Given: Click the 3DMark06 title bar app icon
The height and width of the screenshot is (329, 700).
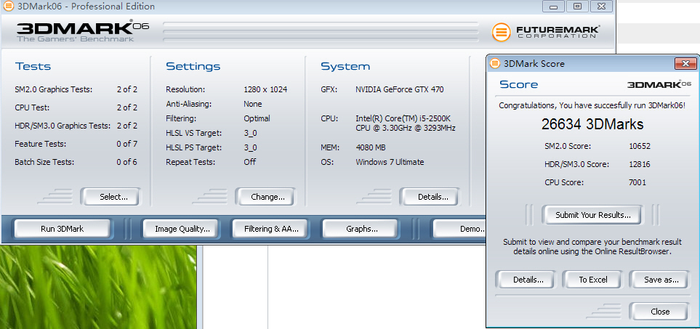Looking at the screenshot, I should pyautogui.click(x=9, y=7).
